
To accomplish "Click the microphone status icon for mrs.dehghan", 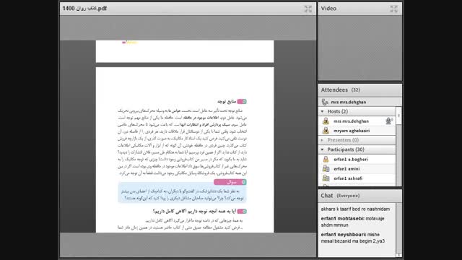I will (x=389, y=121).
